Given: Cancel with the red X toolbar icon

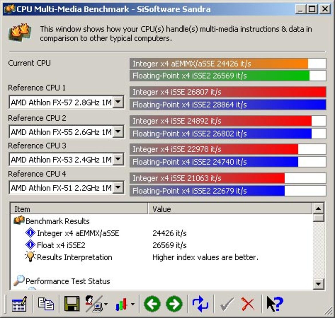Looking at the screenshot, I should coord(248,304).
